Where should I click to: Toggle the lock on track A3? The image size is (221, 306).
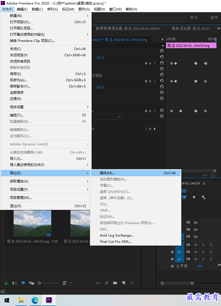pyautogui.click(x=172, y=259)
